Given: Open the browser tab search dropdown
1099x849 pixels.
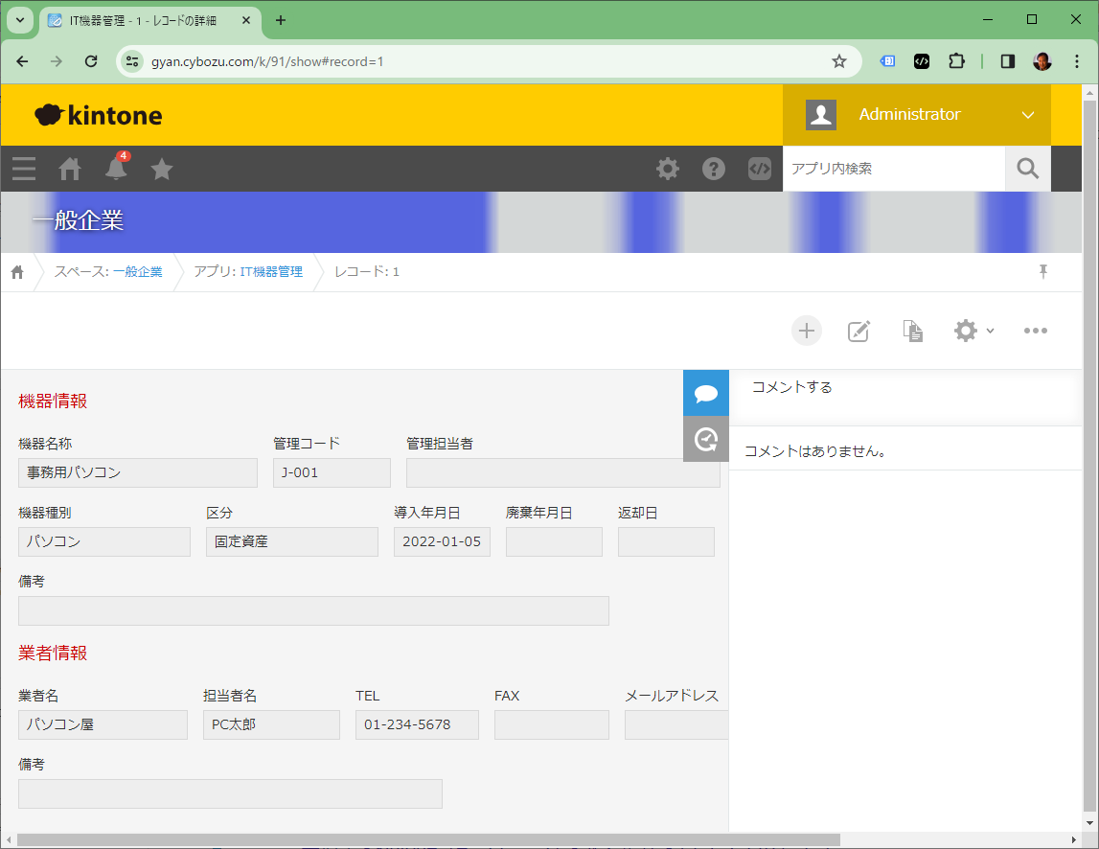Looking at the screenshot, I should (19, 20).
